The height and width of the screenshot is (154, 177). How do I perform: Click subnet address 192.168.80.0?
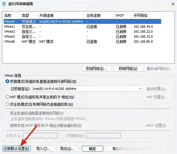pyautogui.click(x=143, y=42)
